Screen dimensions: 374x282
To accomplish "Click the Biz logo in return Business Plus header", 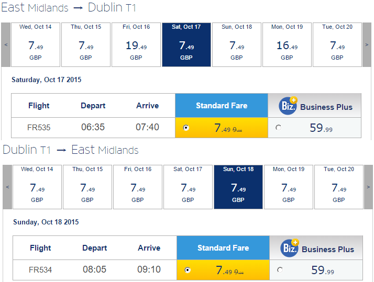I will (x=290, y=247).
